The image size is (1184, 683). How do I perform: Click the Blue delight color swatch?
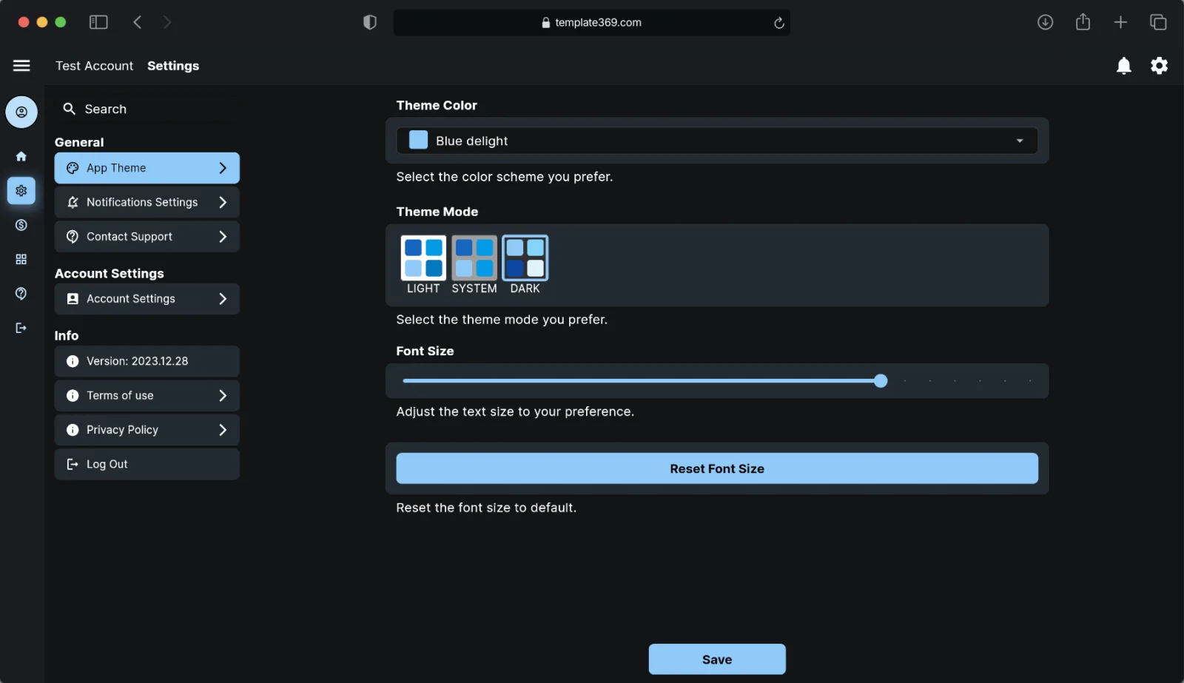[418, 140]
